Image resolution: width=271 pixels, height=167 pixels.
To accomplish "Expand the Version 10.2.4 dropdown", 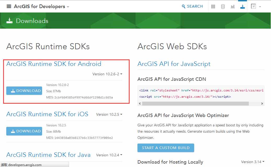I will click(109, 155).
